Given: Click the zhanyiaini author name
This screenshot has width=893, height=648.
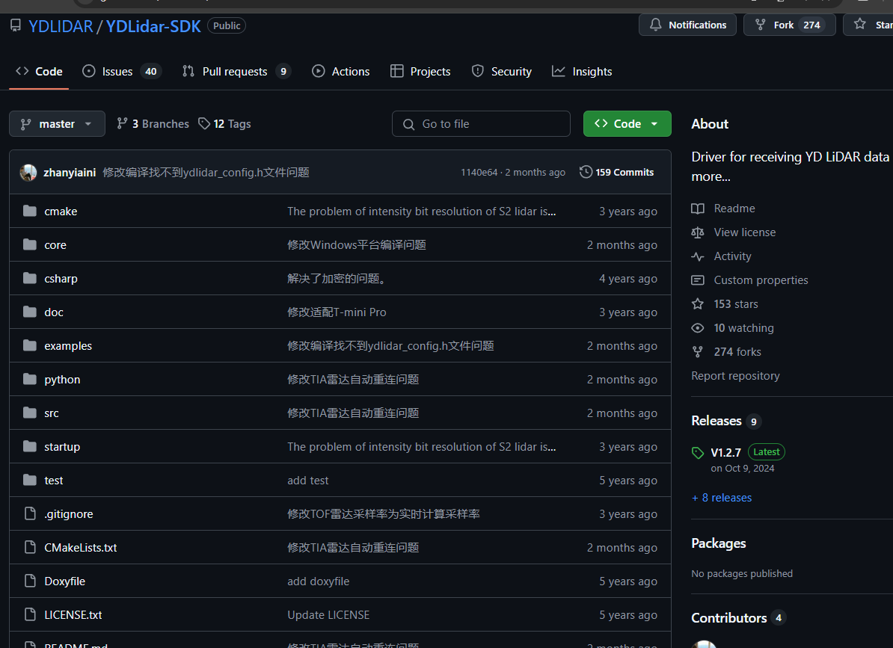Looking at the screenshot, I should 70,173.
